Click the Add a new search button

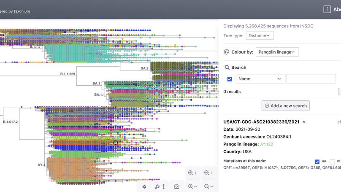pos(286,105)
